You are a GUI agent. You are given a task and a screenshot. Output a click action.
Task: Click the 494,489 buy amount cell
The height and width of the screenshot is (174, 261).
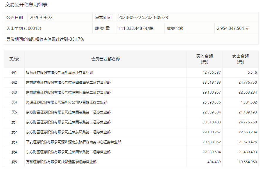(x=213, y=162)
